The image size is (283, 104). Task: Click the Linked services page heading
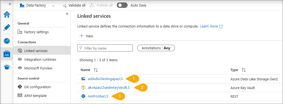pos(94,16)
